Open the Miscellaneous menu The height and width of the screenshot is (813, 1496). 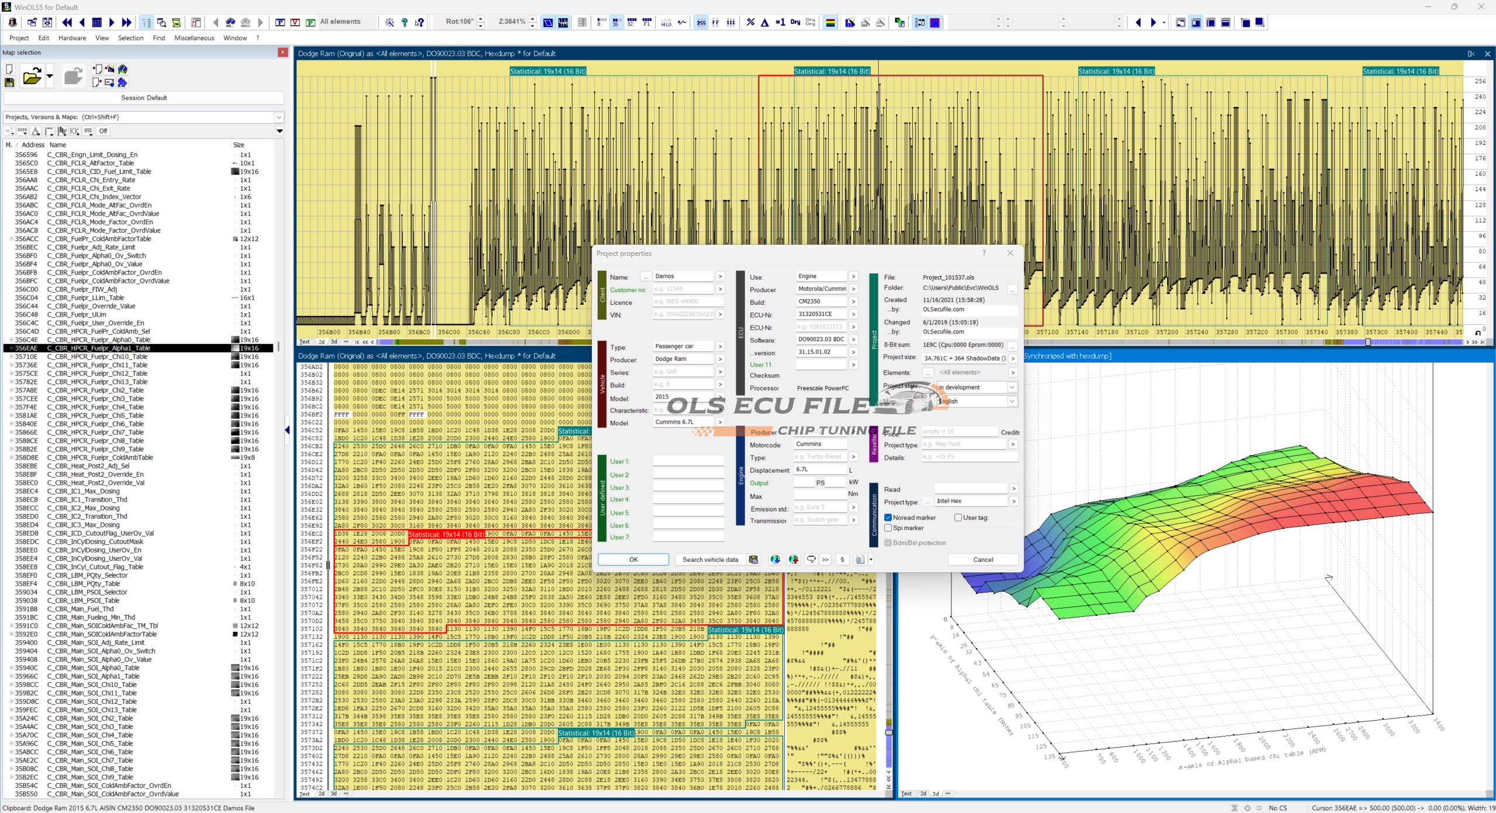(194, 38)
